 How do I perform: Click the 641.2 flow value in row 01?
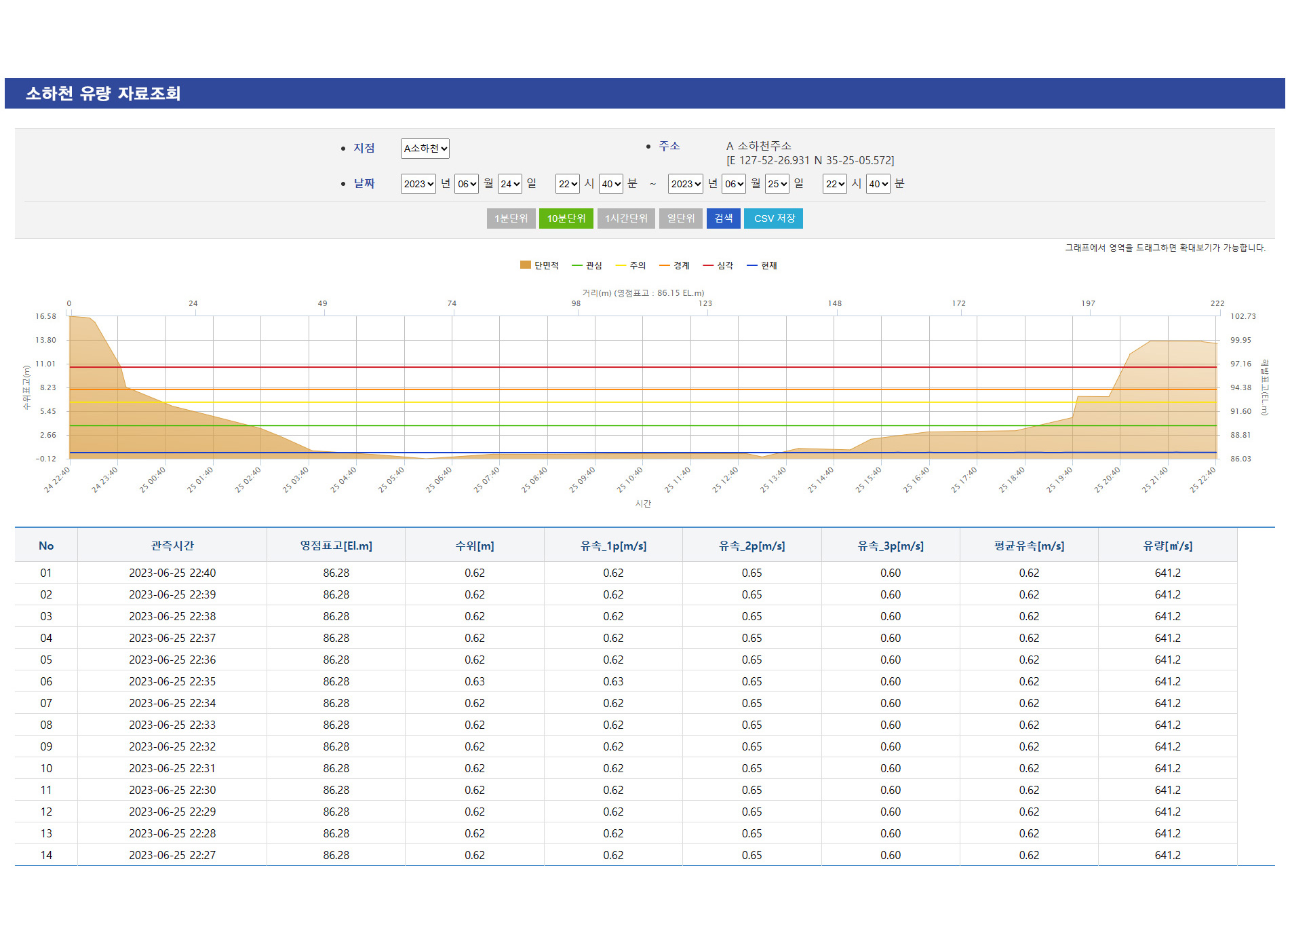coord(1168,573)
